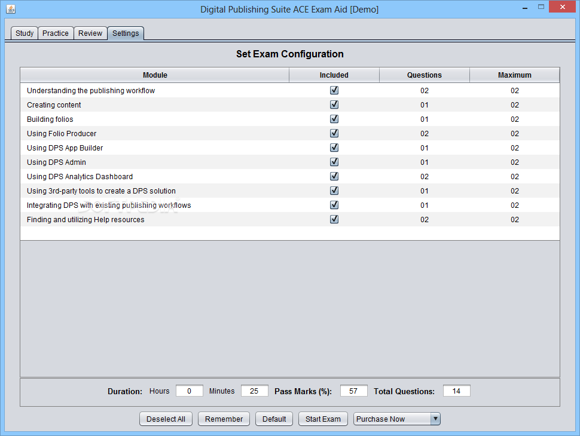Maximize the Exam Aid window
Image resolution: width=580 pixels, height=436 pixels.
(x=541, y=7)
